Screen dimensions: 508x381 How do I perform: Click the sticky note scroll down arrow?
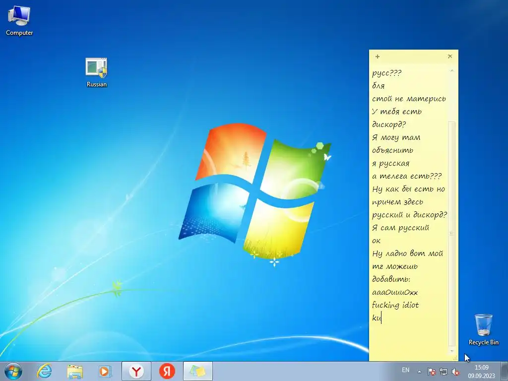[x=452, y=351]
